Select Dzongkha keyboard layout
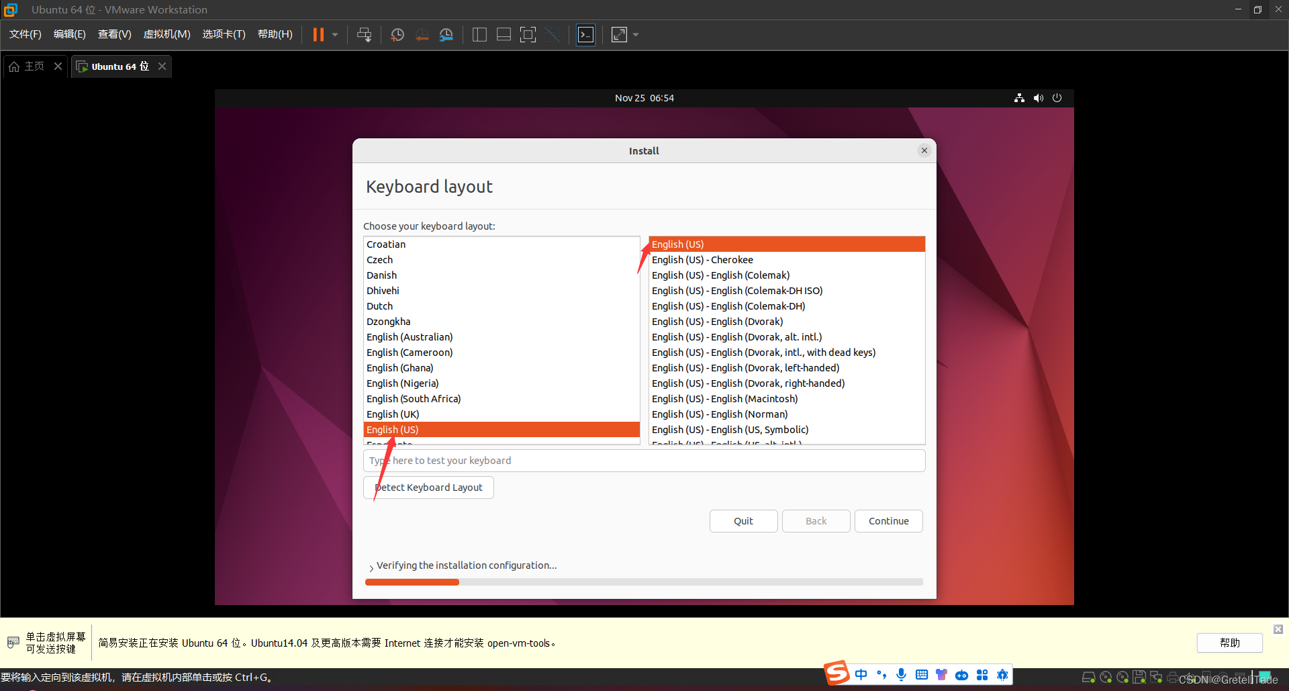 (502, 322)
